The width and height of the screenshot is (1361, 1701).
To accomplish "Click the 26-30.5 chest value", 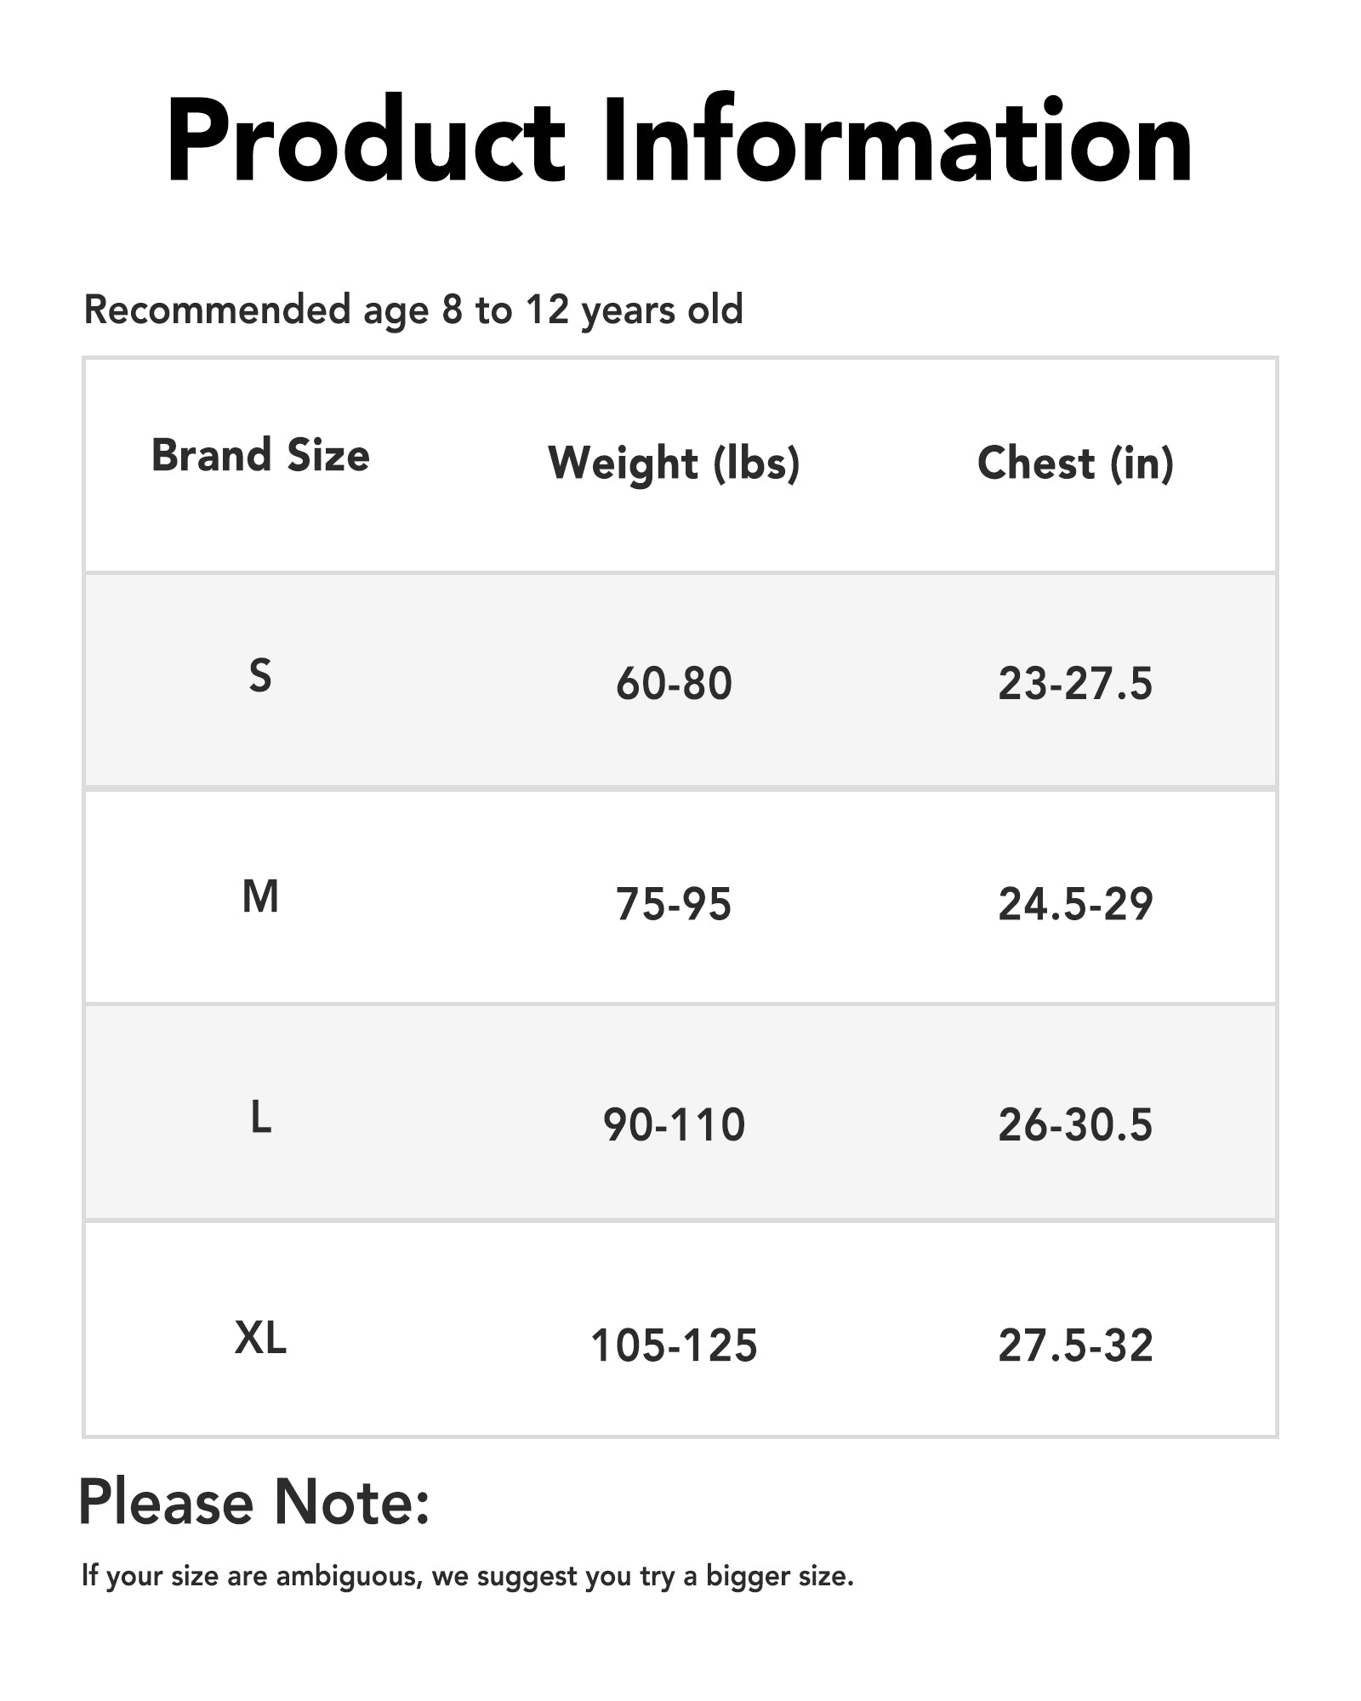I will coord(1075,1124).
